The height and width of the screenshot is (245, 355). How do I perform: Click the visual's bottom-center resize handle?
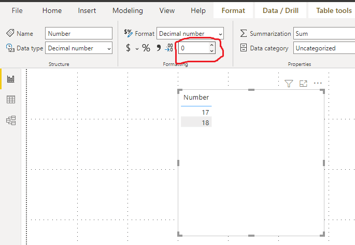(251, 236)
